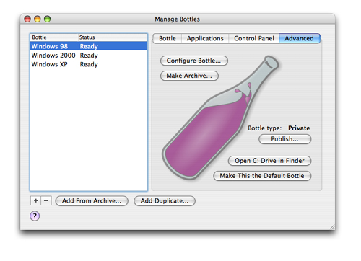
Task: Click Add Duplicate... button
Action: pos(165,200)
